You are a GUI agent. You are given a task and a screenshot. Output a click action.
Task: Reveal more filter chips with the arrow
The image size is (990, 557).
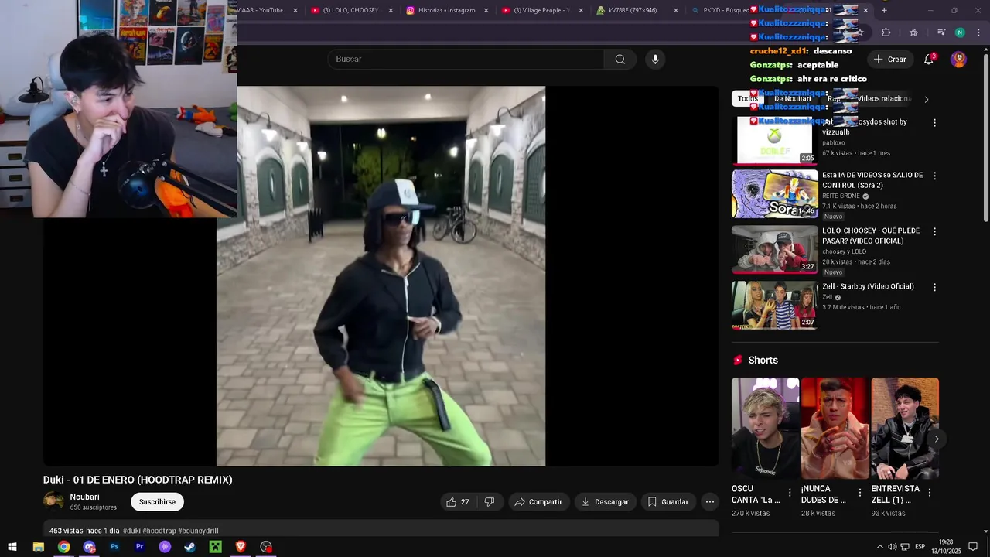coord(926,99)
